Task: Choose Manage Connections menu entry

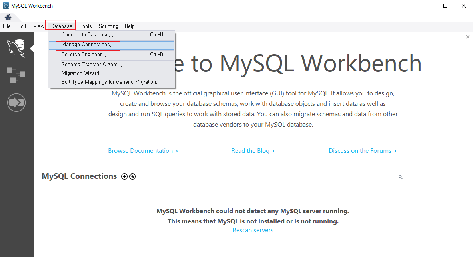Action: 111,45
